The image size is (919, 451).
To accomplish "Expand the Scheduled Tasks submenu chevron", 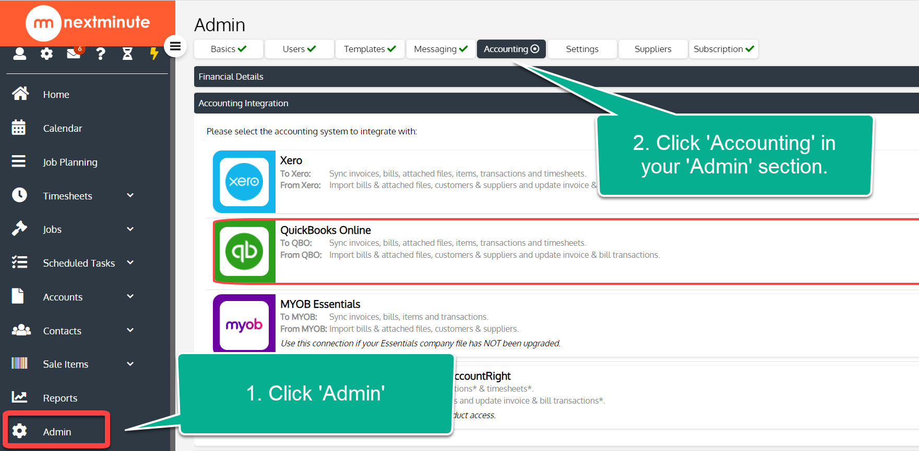I will point(130,262).
